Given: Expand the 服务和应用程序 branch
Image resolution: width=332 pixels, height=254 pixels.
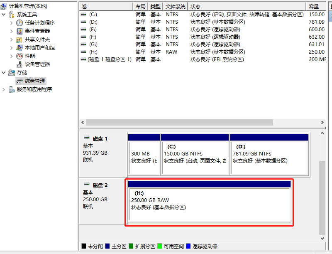Looking at the screenshot, I should click(3, 89).
